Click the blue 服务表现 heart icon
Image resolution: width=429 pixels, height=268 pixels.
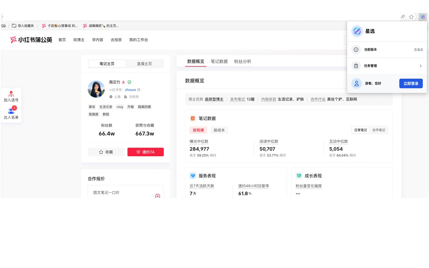click(193, 176)
